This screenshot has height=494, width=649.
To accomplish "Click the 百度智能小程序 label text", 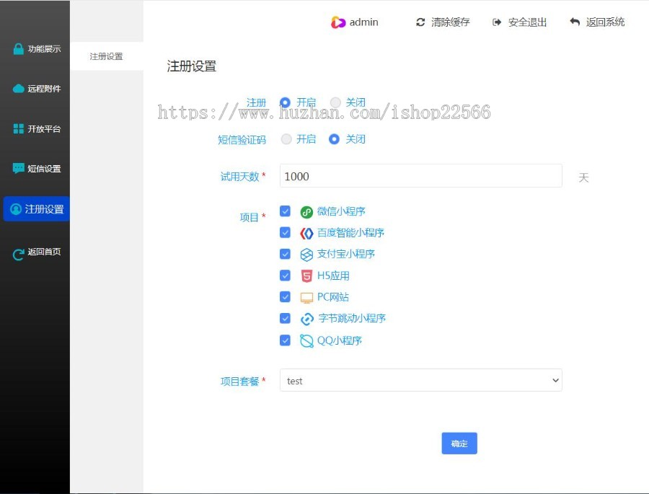I will pos(350,233).
